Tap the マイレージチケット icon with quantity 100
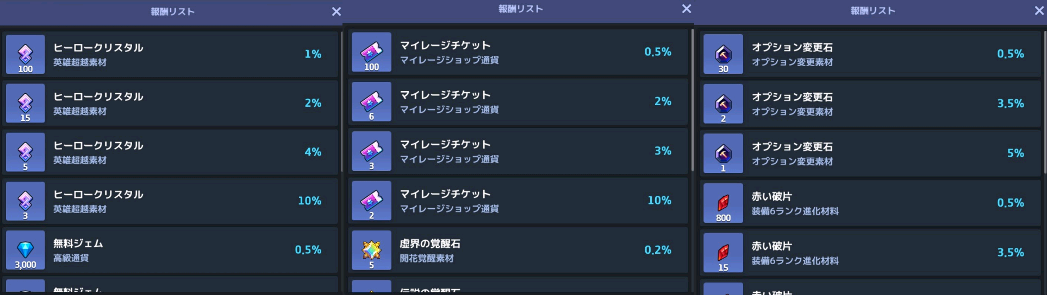1047x295 pixels. pos(371,52)
